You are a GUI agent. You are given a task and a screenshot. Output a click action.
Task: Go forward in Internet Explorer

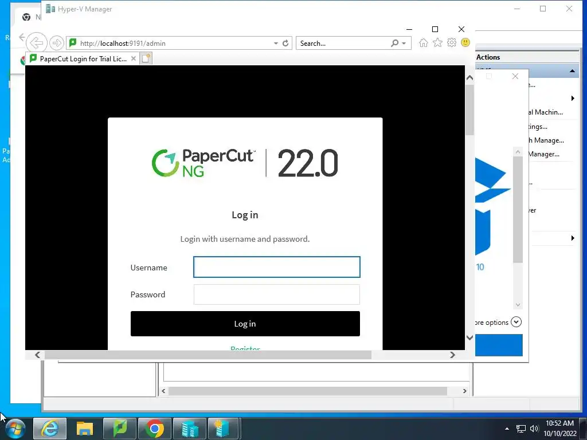(57, 43)
